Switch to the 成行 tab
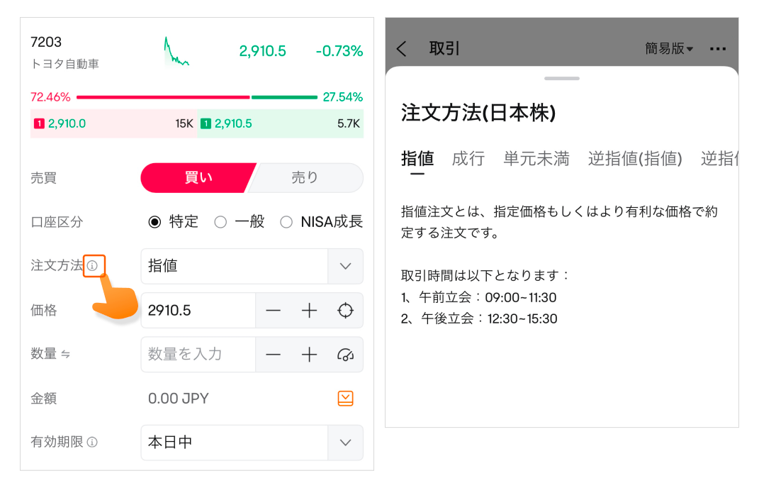Image resolution: width=759 pixels, height=488 pixels. (468, 159)
